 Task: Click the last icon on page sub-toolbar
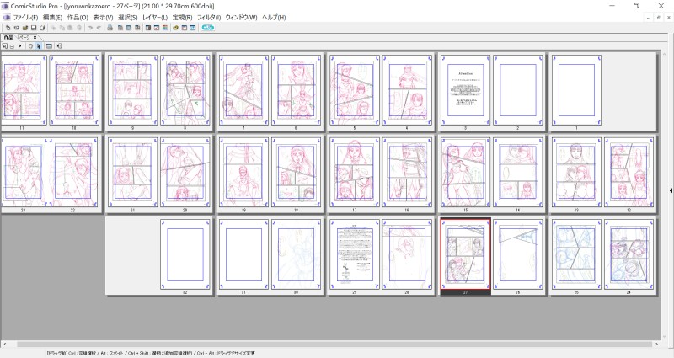point(60,46)
